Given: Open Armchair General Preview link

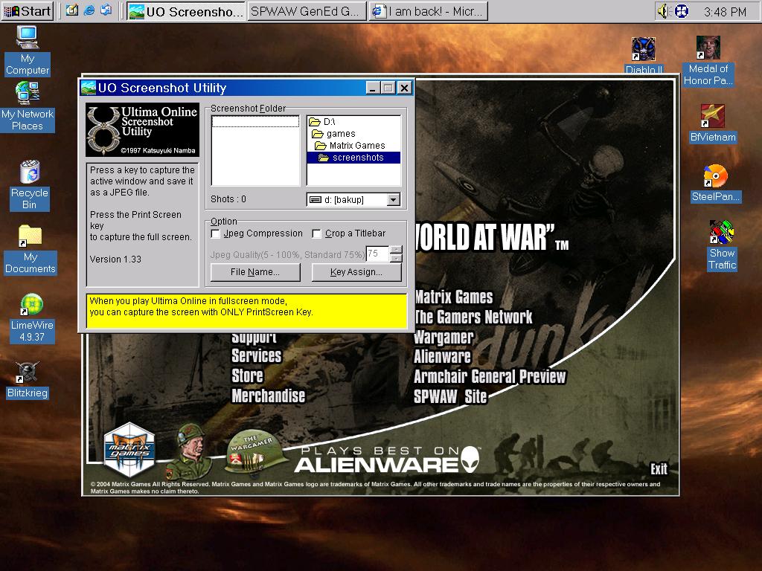Looking at the screenshot, I should coord(490,376).
